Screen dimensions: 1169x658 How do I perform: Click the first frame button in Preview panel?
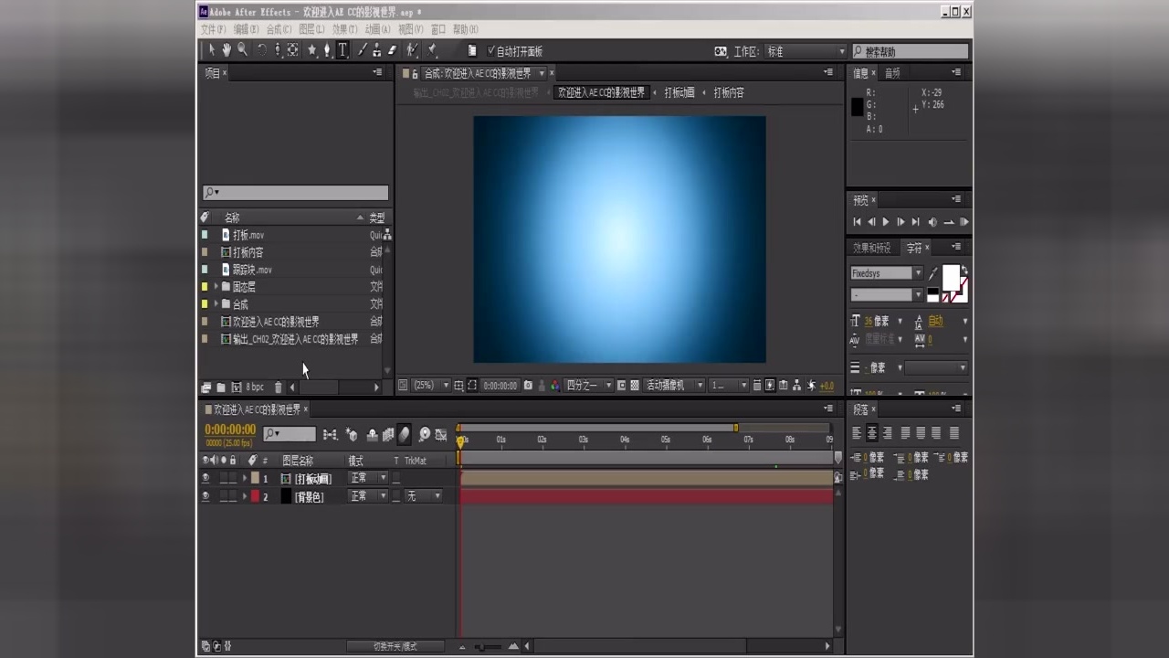pos(857,222)
